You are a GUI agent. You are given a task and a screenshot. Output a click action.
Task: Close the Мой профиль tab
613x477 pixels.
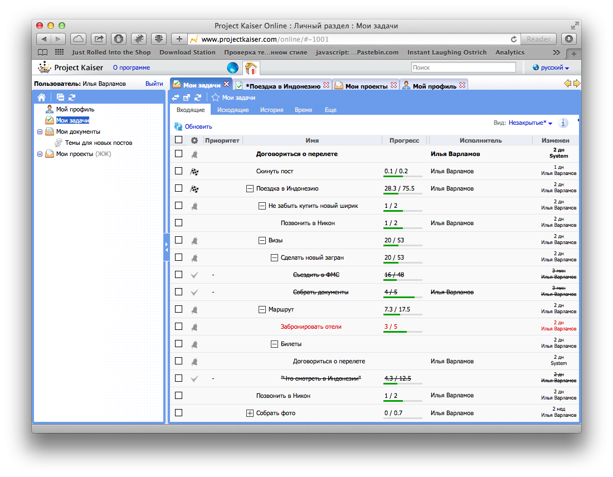[x=463, y=85]
